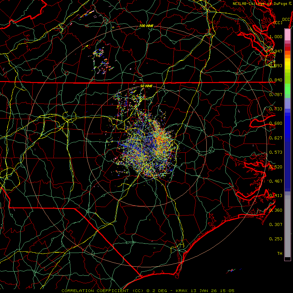
Task: Select the 0.893 scale value
Action: click(x=276, y=65)
